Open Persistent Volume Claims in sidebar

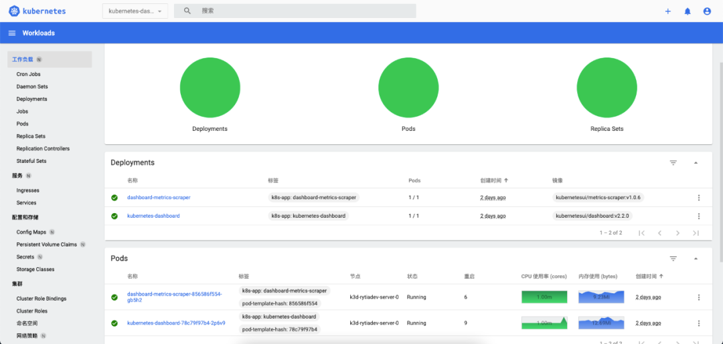click(x=47, y=244)
